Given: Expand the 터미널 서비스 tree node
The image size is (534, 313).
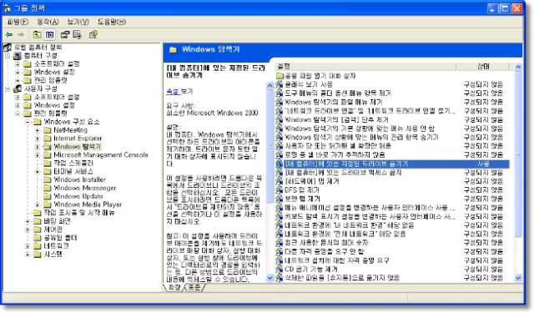Looking at the screenshot, I should 38,172.
